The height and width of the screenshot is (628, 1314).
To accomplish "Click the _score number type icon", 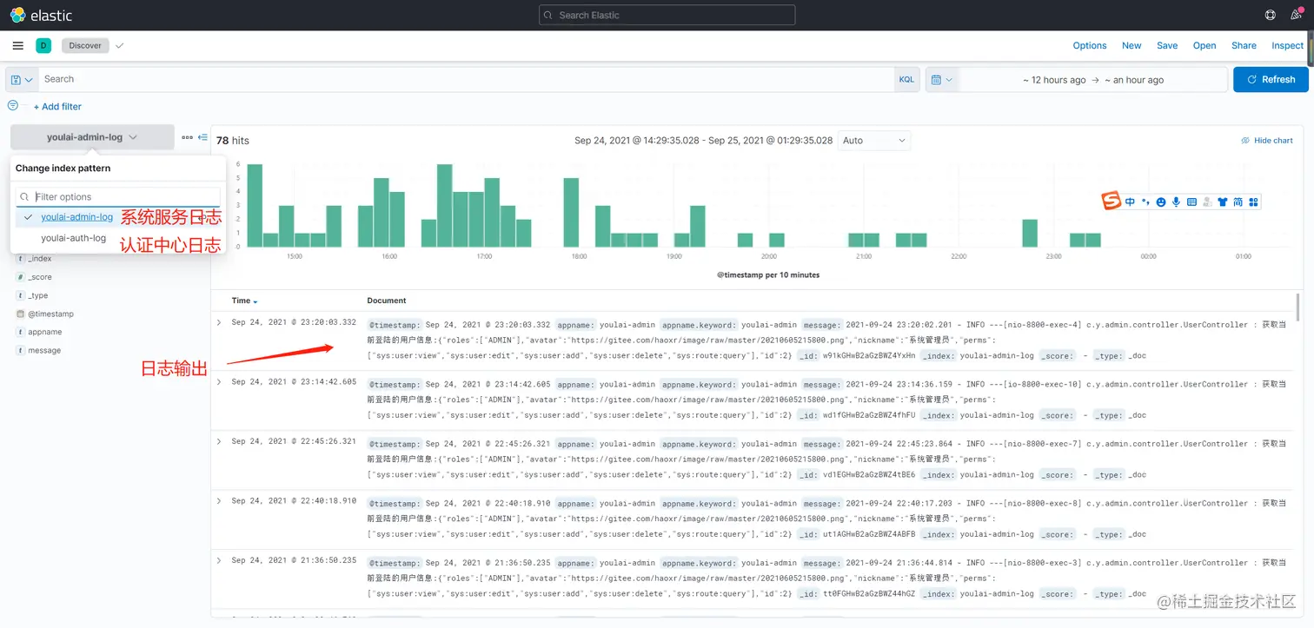I will (20, 277).
